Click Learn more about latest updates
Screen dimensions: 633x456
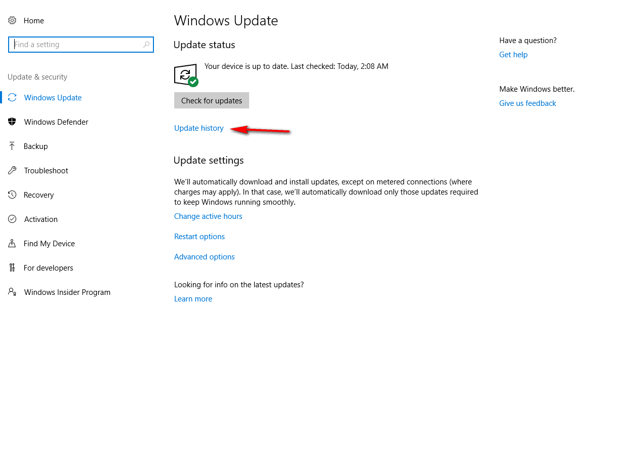click(x=193, y=299)
